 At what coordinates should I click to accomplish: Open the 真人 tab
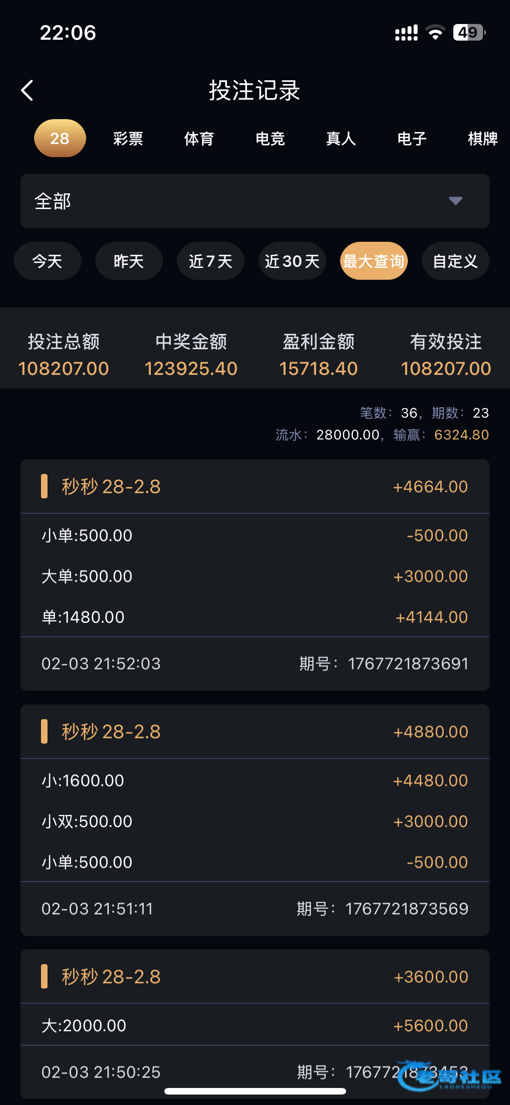[x=341, y=139]
